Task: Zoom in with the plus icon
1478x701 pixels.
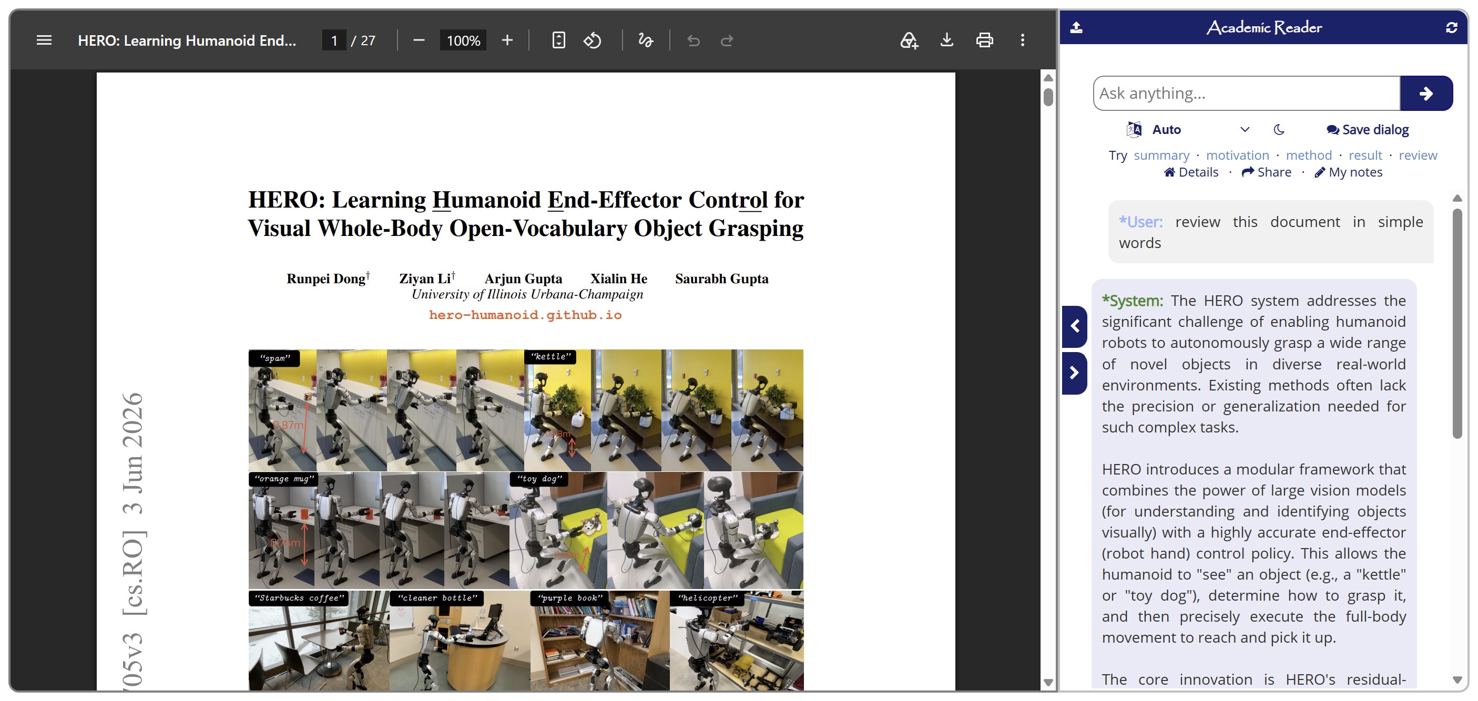Action: 507,40
